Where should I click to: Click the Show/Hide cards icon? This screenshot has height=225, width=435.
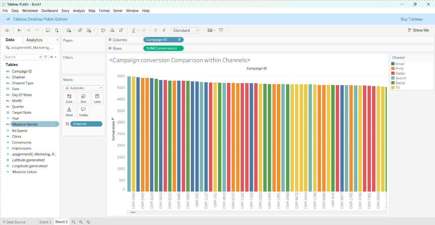210,30
